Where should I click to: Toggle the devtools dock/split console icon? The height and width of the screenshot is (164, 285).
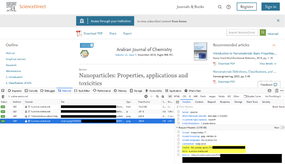(x=270, y=91)
